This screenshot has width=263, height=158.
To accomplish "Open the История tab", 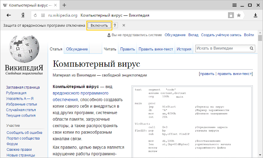I will tap(184, 49).
